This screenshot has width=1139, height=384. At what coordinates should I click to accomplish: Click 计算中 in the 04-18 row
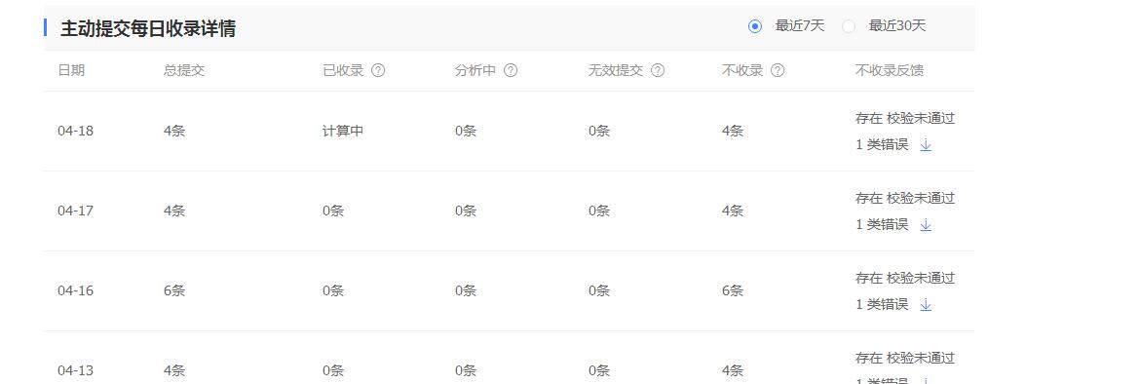343,131
